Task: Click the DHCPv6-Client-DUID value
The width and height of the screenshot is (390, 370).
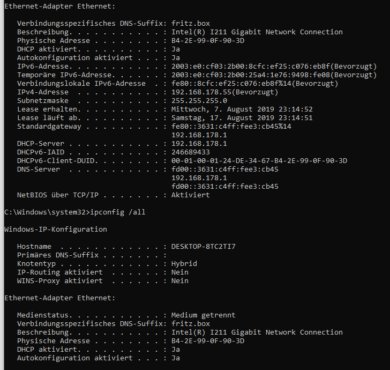Action: (x=259, y=161)
